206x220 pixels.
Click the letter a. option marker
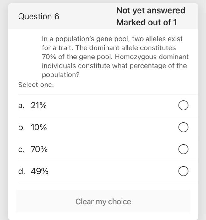[21, 106]
